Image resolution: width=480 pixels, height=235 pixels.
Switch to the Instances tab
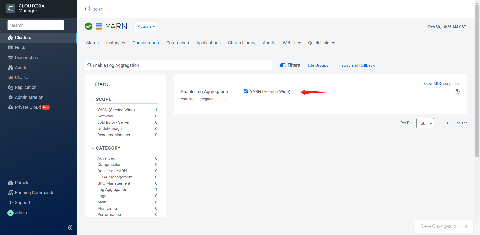[116, 43]
